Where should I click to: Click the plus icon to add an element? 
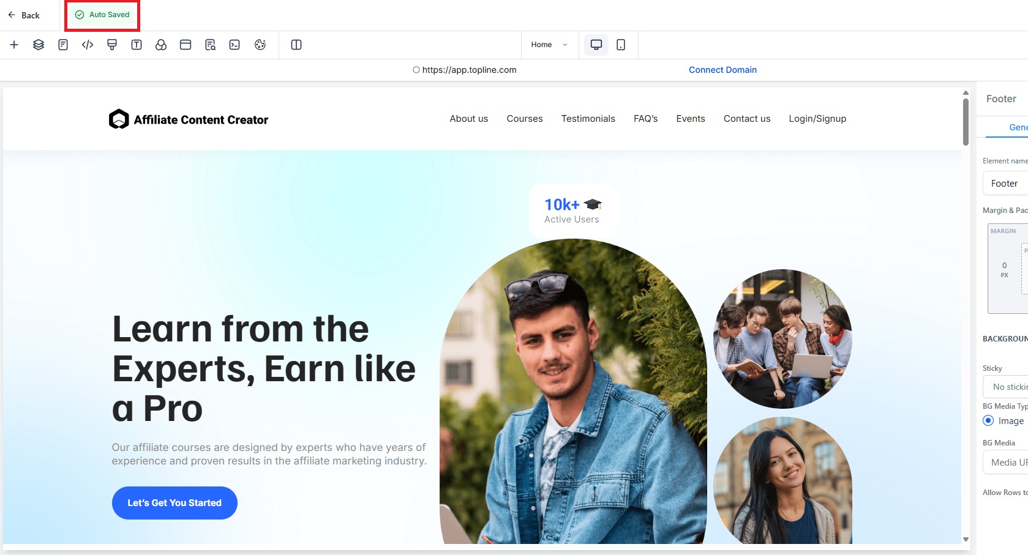click(14, 45)
